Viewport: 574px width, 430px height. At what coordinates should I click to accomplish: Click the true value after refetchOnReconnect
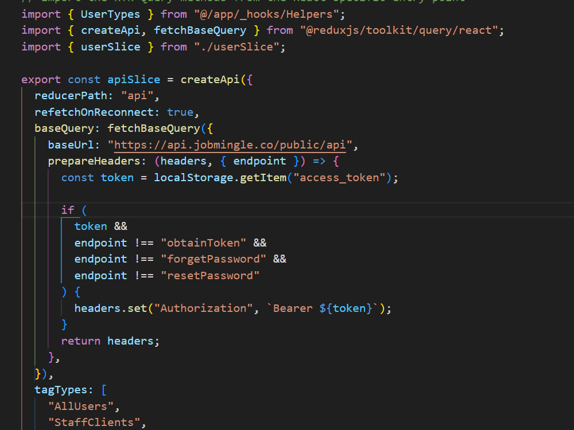click(180, 112)
